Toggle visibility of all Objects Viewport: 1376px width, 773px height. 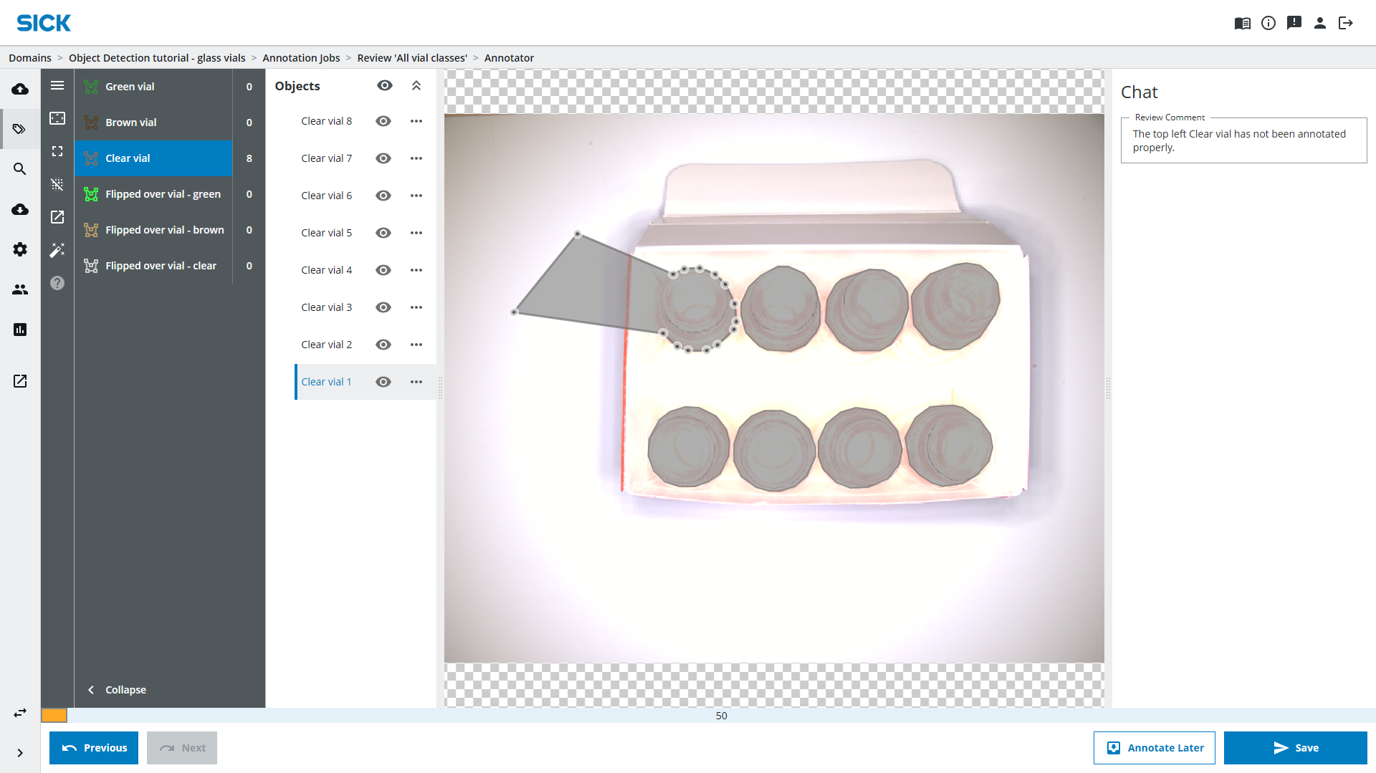tap(385, 85)
